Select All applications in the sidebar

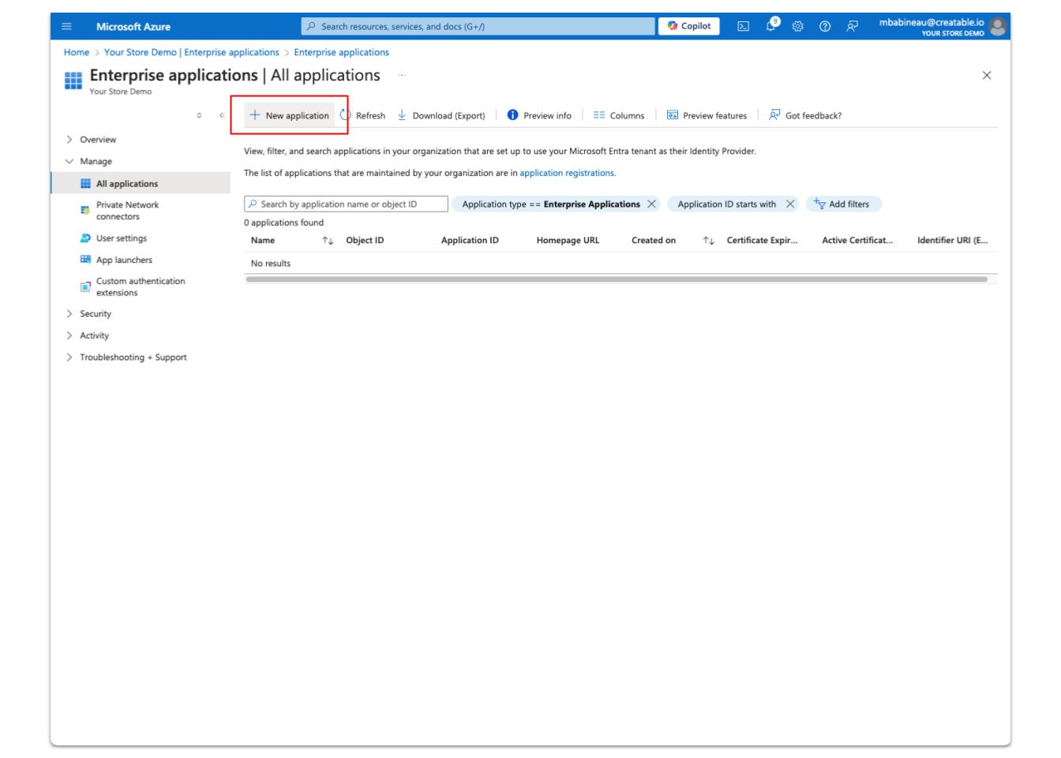(141, 184)
